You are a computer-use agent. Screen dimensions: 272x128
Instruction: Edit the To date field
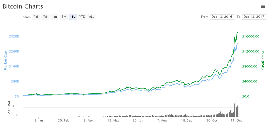(x=254, y=17)
